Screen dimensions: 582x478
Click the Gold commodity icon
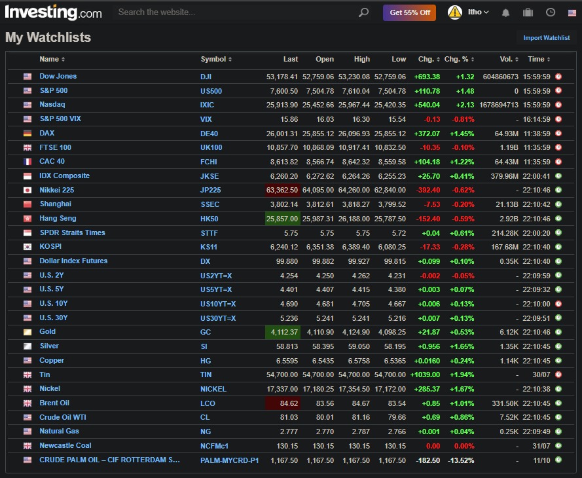(27, 332)
